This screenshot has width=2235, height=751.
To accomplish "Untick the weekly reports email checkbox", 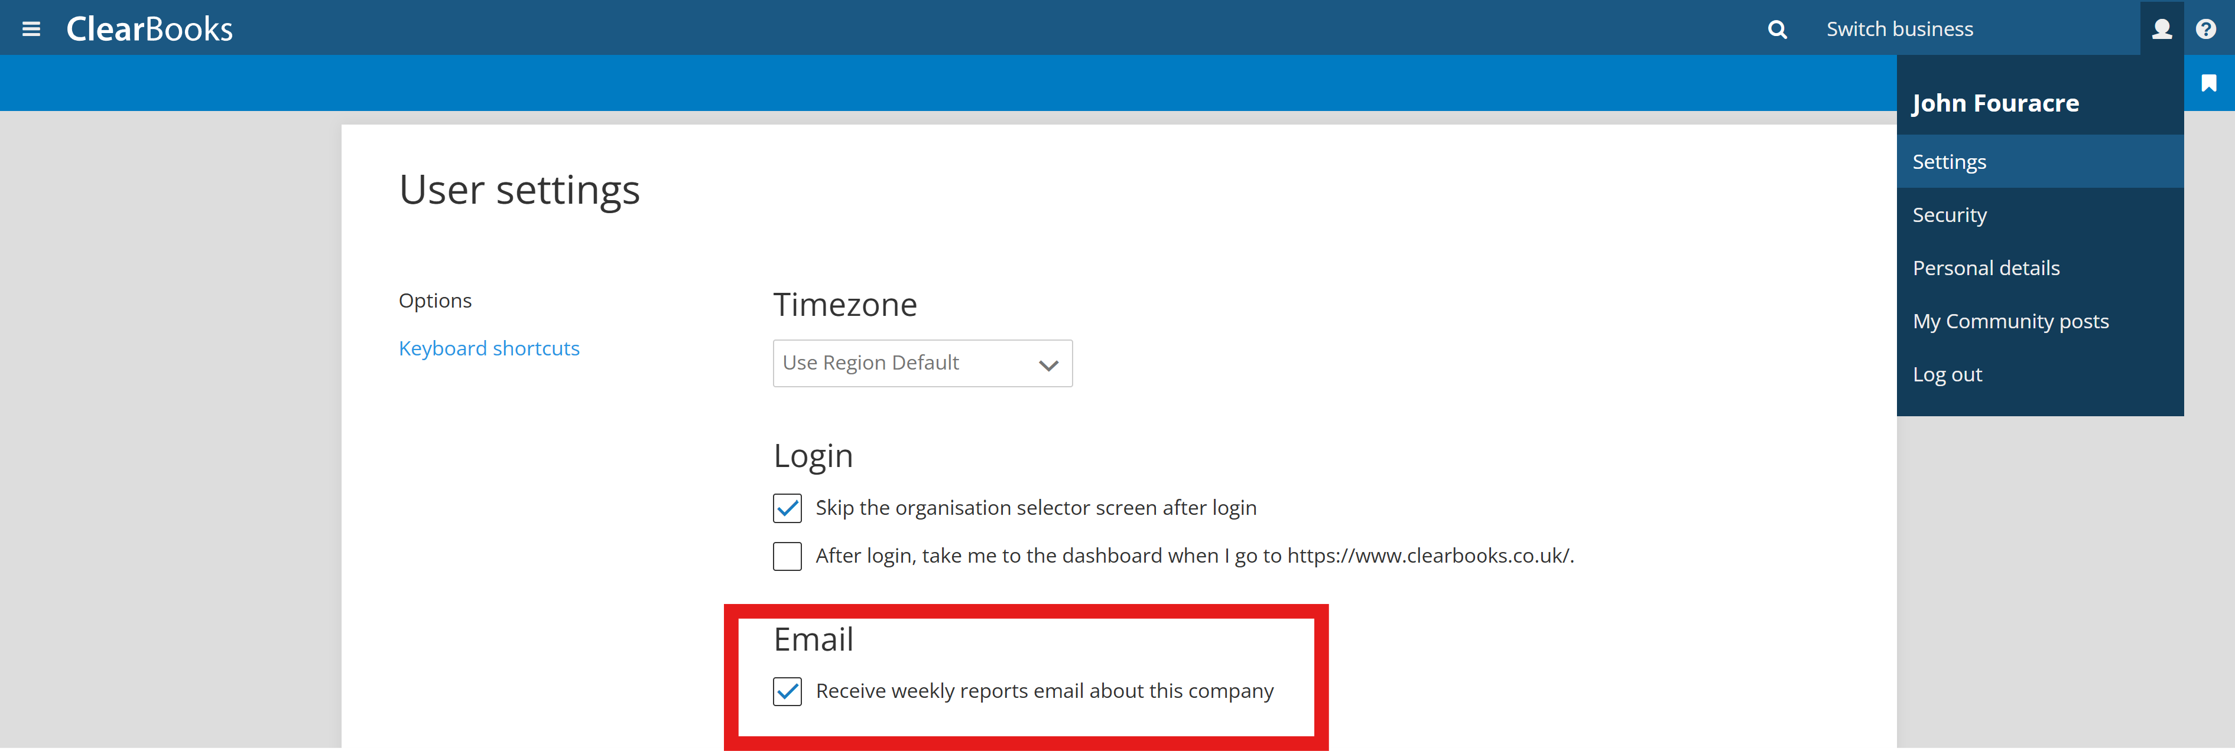I will [x=787, y=691].
